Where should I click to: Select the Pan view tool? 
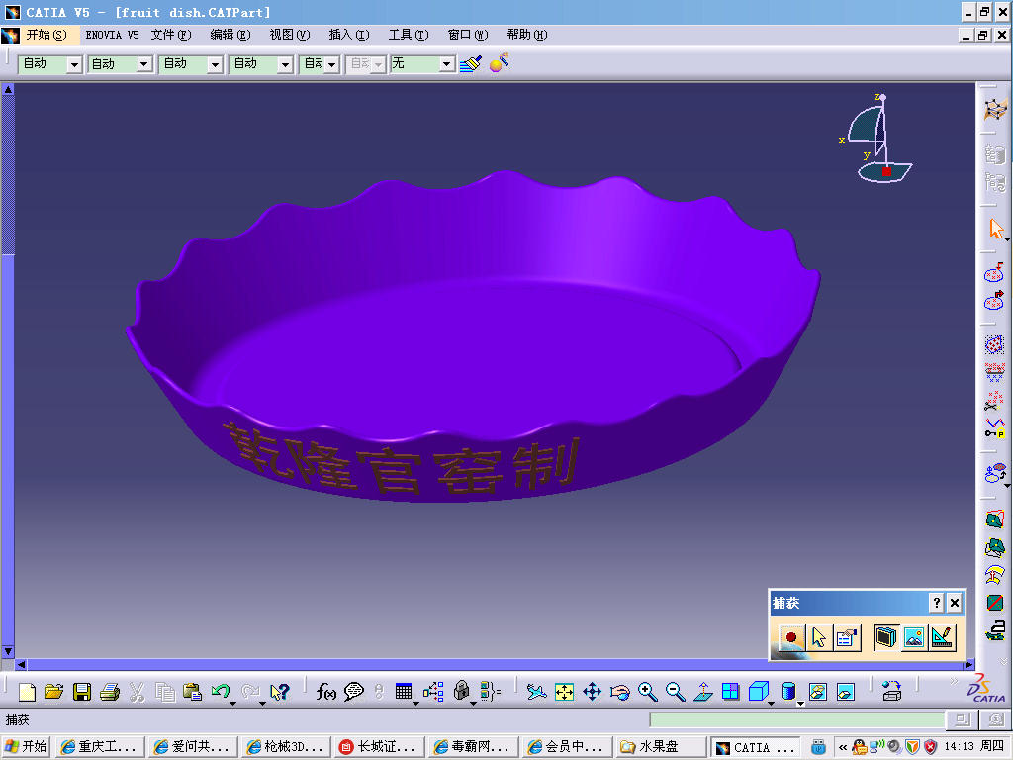592,692
